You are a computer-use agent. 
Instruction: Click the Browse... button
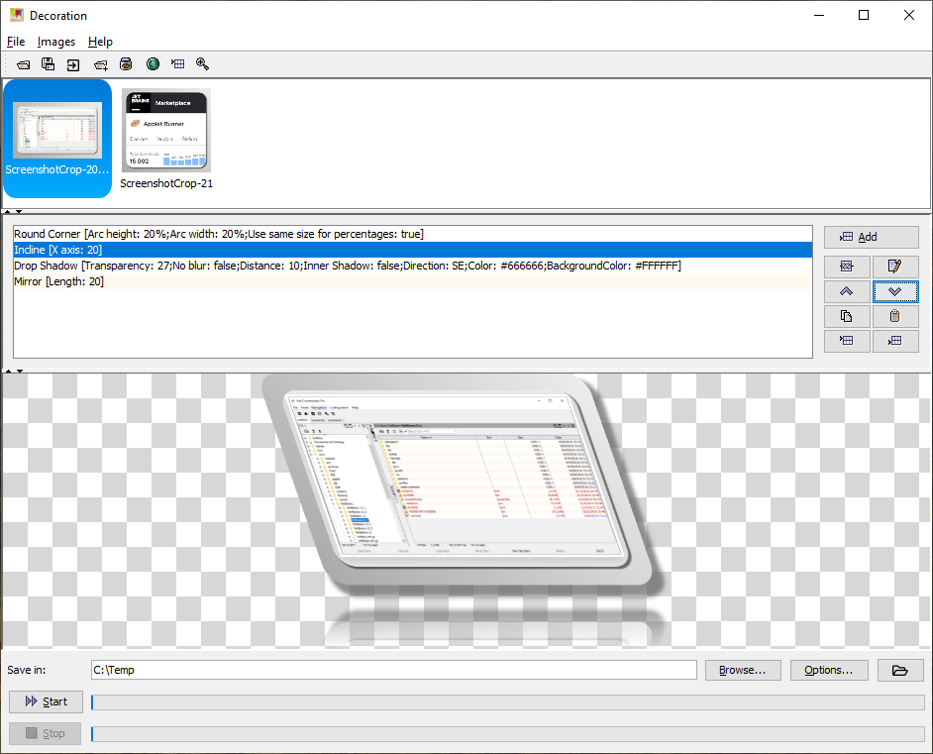click(x=742, y=670)
